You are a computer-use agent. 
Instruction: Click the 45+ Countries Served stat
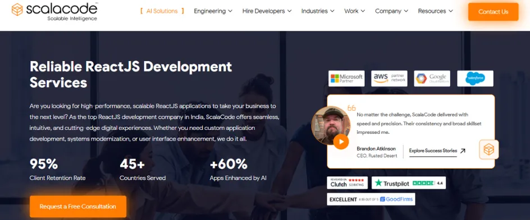[143, 170]
